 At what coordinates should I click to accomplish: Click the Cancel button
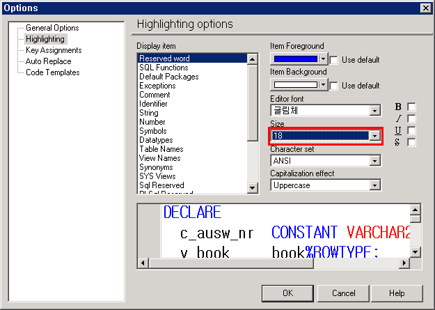point(344,293)
